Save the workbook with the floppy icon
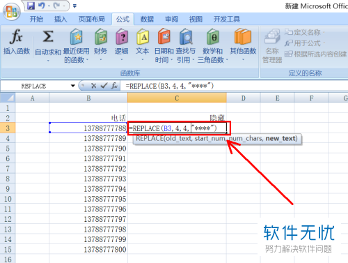Image resolution: width=348 pixels, height=263 pixels. [31, 6]
